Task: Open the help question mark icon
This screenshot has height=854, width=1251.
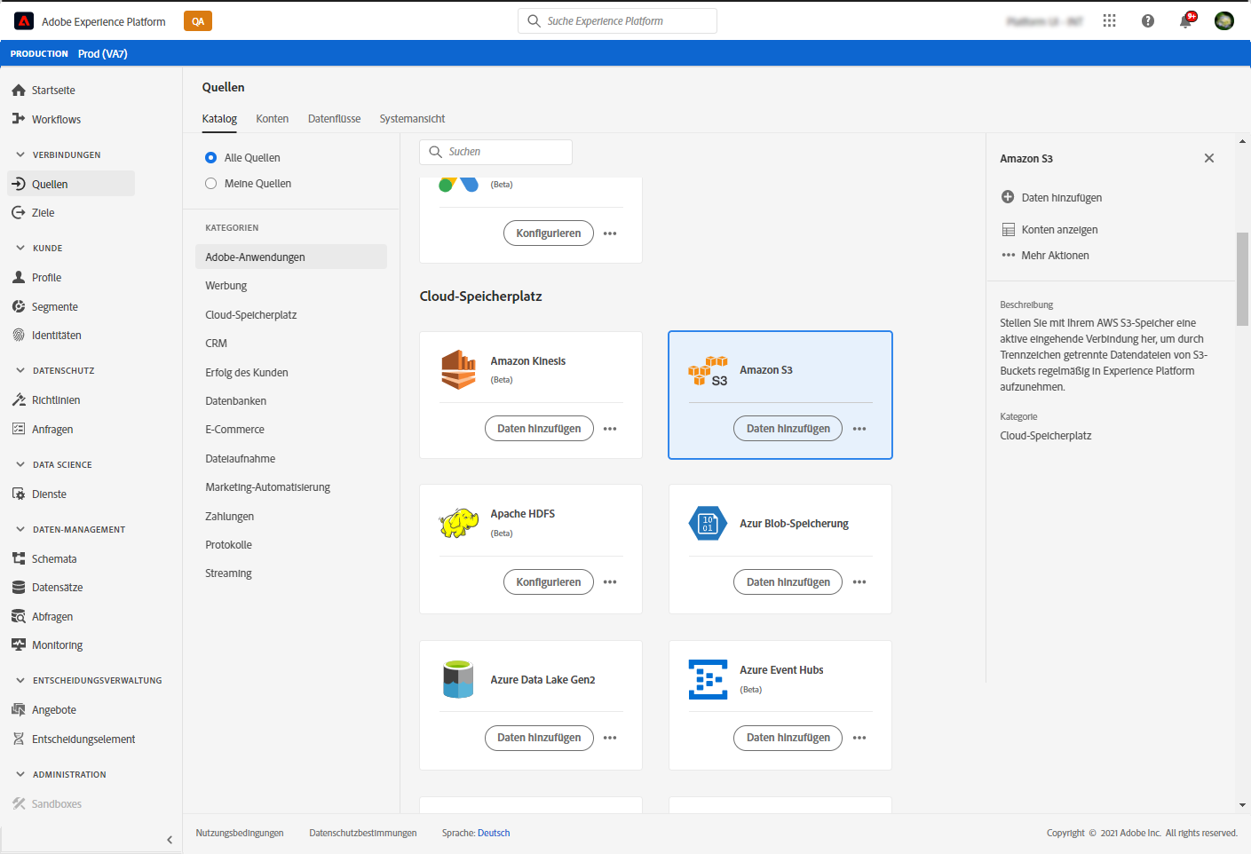Action: (x=1148, y=20)
